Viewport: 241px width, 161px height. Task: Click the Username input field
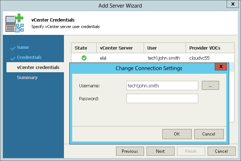162,86
